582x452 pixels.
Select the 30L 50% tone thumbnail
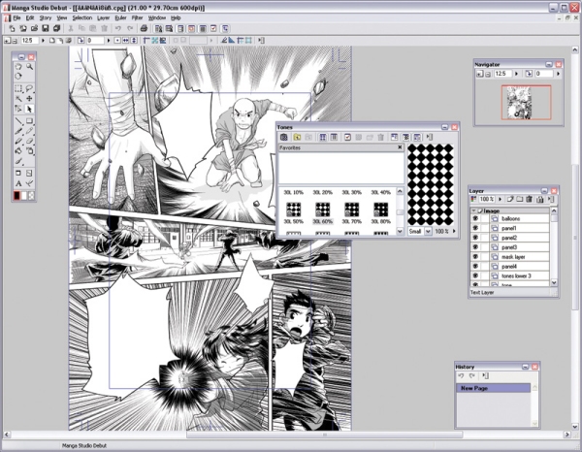tap(294, 210)
